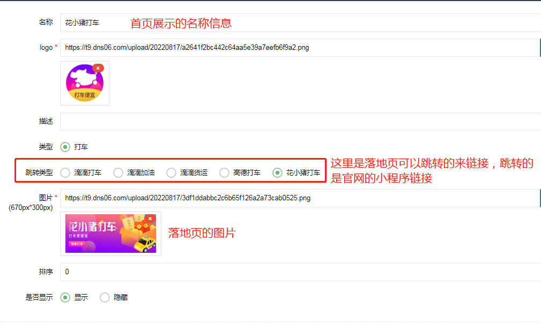Click the 图片 image URL field
Viewport: 541px width, 324px height.
click(x=300, y=198)
